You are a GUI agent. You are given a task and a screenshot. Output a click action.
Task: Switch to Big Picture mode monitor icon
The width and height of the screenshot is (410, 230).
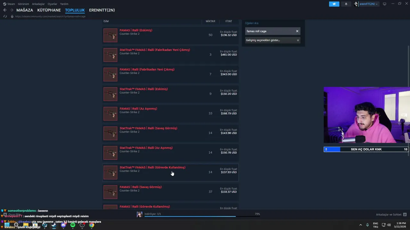click(x=385, y=4)
